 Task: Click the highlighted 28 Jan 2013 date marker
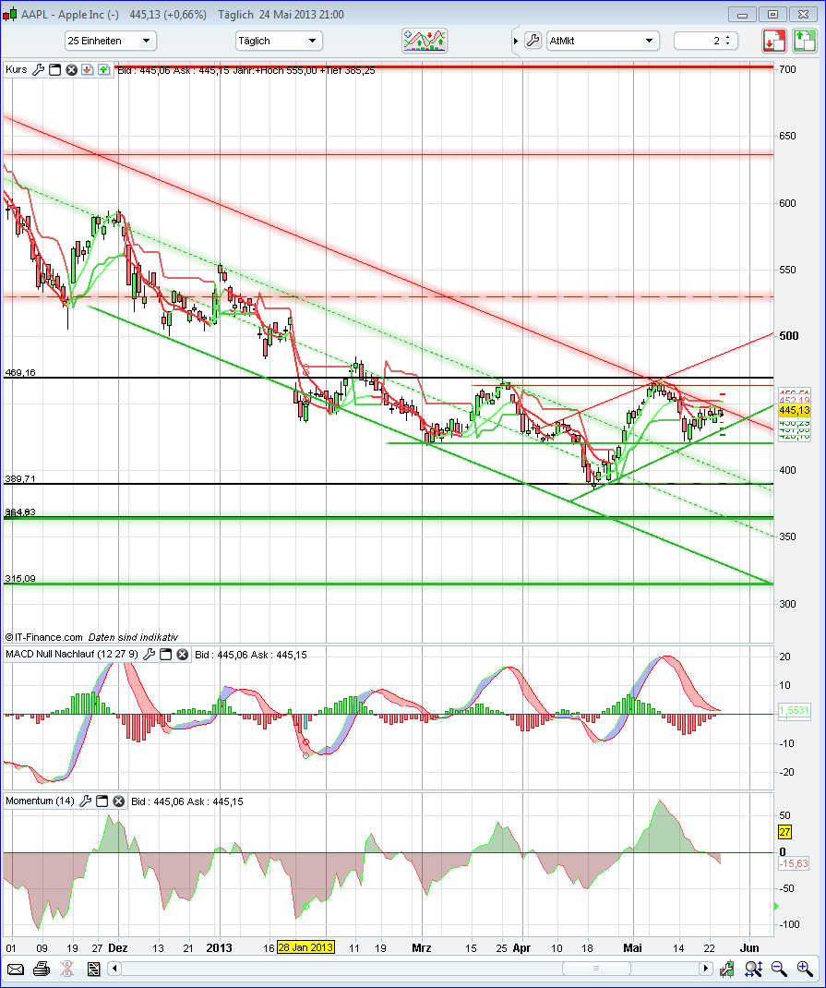coord(305,947)
